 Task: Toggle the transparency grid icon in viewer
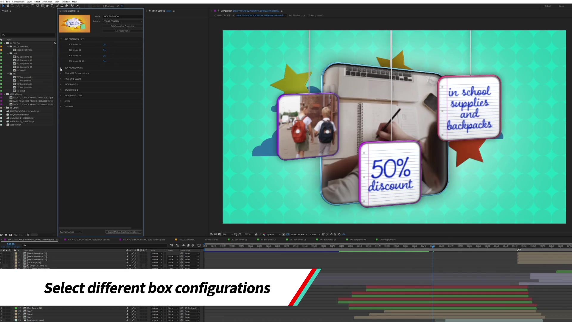pos(287,234)
